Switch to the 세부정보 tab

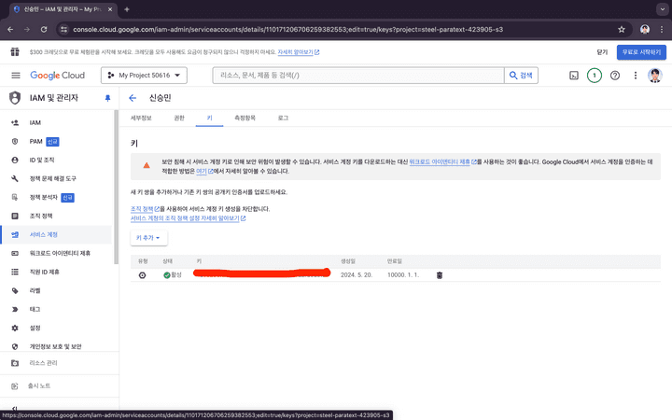tap(141, 119)
